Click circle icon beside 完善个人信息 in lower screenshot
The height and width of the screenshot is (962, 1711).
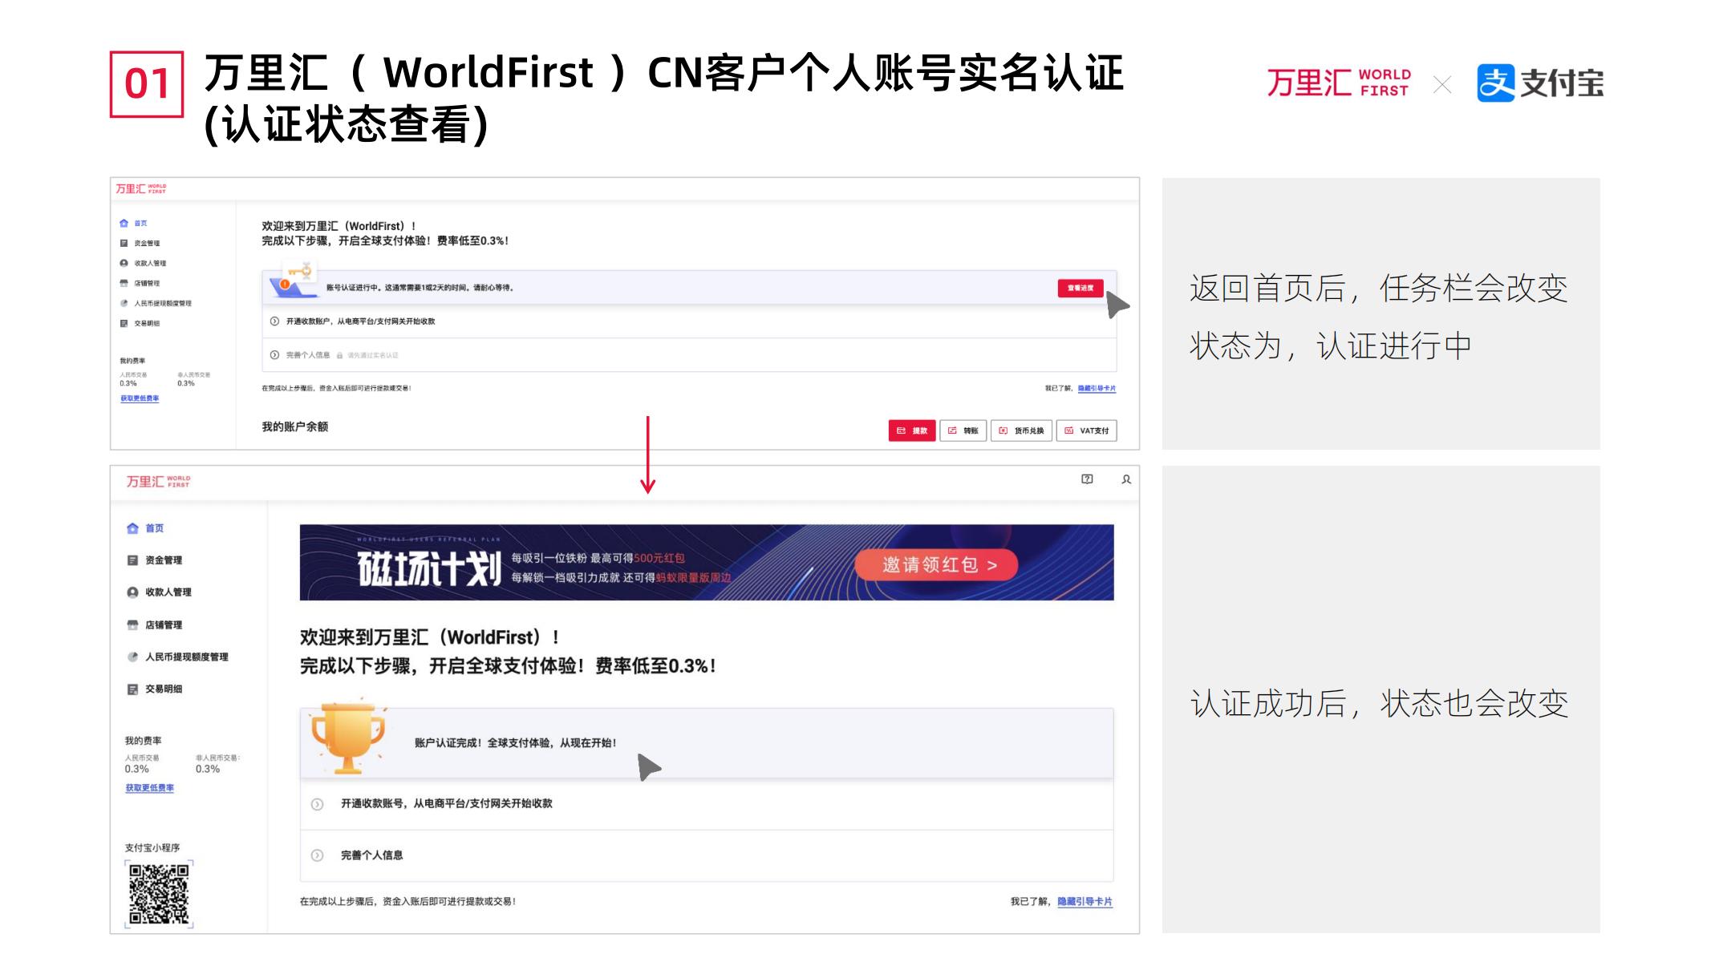pos(318,855)
